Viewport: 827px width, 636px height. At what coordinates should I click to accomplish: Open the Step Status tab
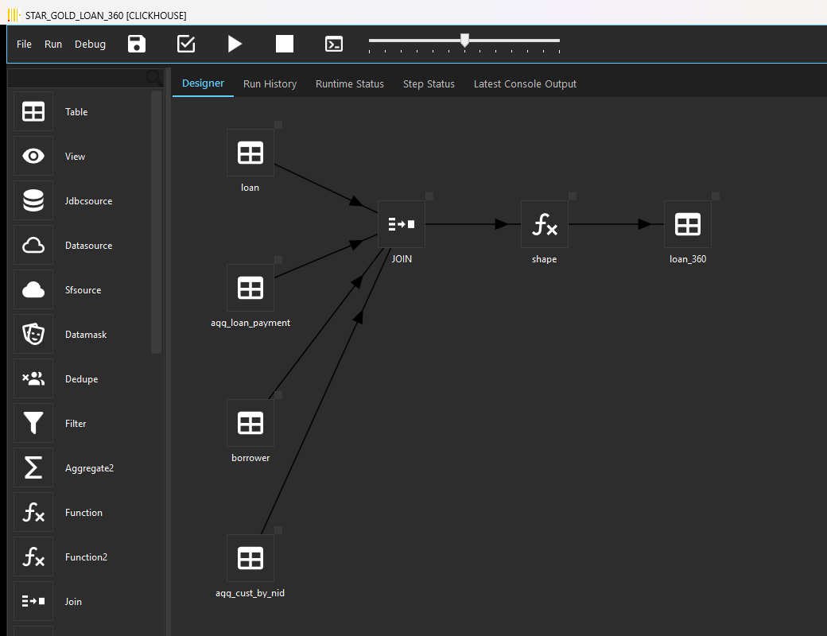pyautogui.click(x=429, y=83)
